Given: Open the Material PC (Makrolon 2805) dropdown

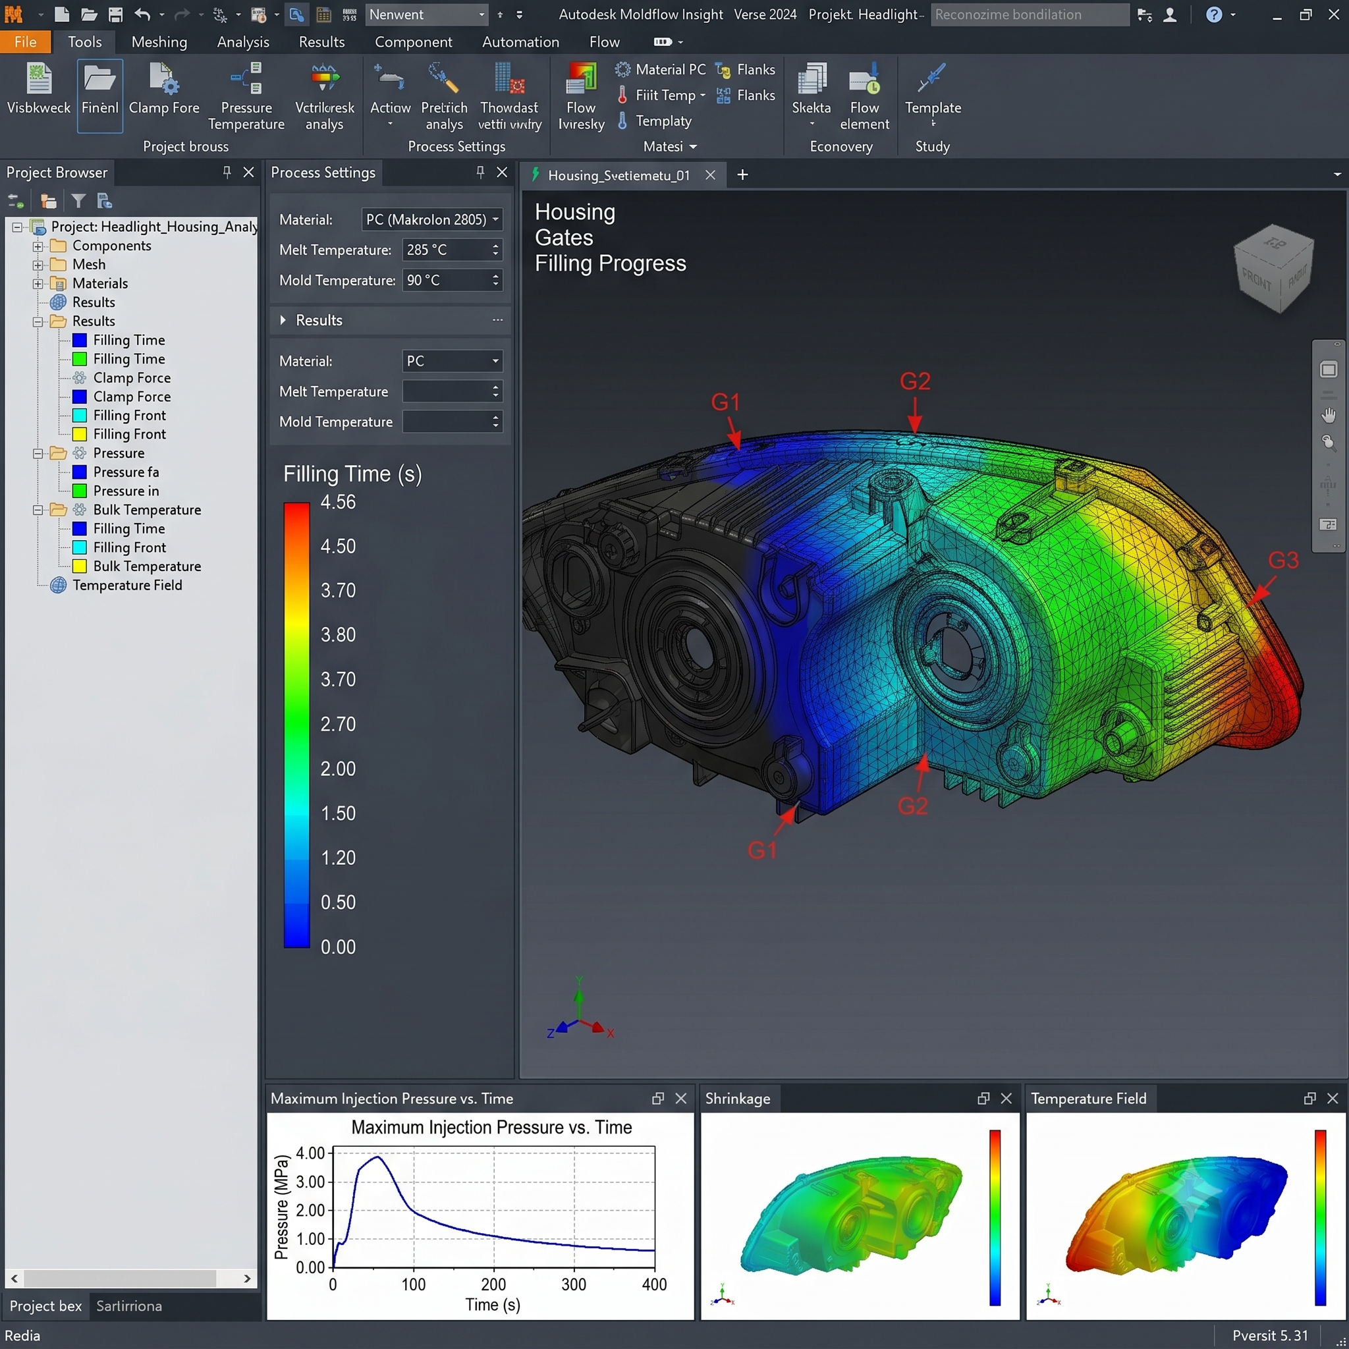Looking at the screenshot, I should coord(432,219).
